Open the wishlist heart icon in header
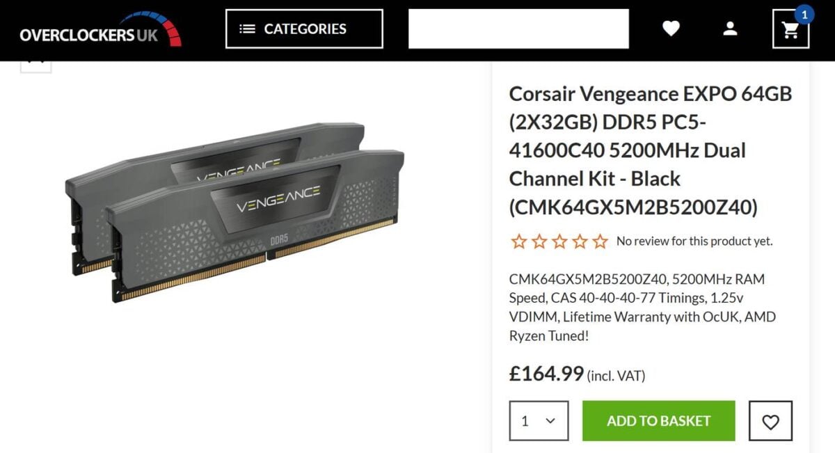This screenshot has height=453, width=835. coord(671,29)
